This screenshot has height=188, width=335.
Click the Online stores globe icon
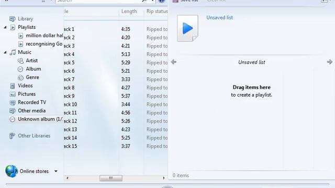(12, 171)
